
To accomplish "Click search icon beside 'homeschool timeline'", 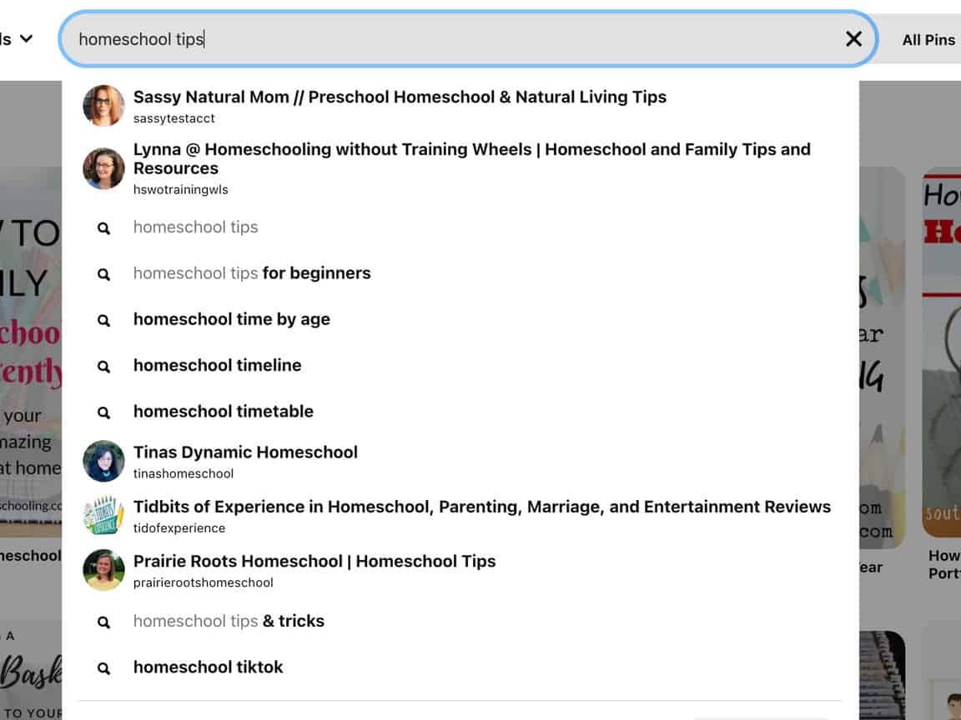I will (103, 366).
